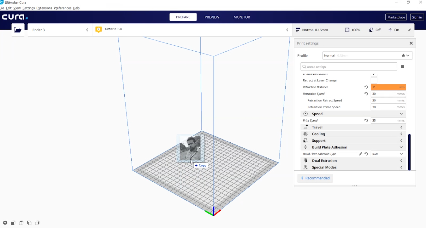Expand the Support section
The width and height of the screenshot is (426, 228).
click(401, 140)
